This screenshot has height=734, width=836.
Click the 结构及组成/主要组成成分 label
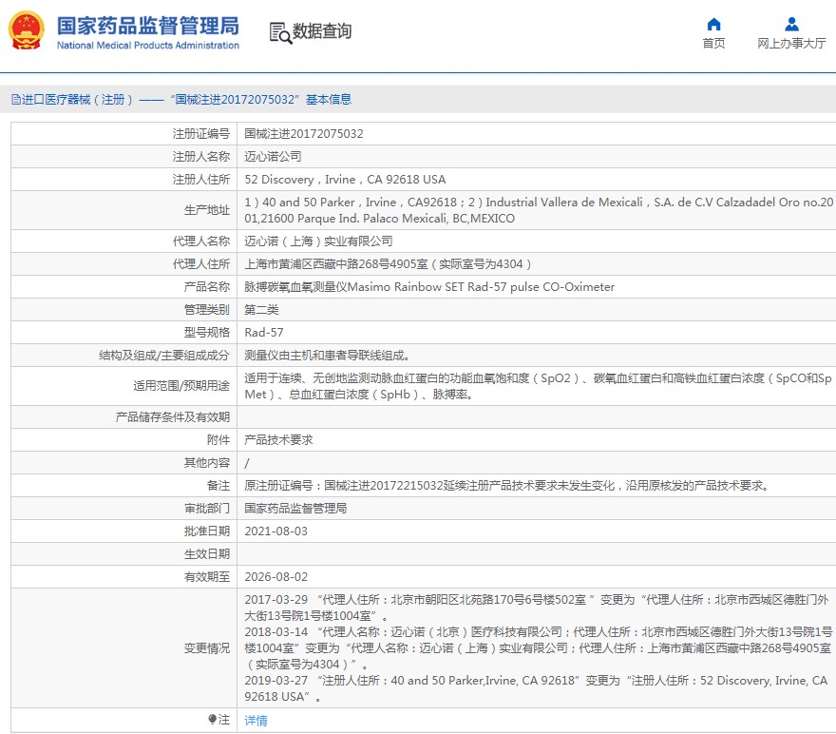[164, 356]
